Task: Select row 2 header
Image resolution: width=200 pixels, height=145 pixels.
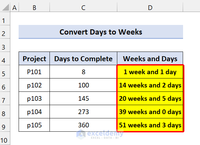Action: [x=5, y=32]
